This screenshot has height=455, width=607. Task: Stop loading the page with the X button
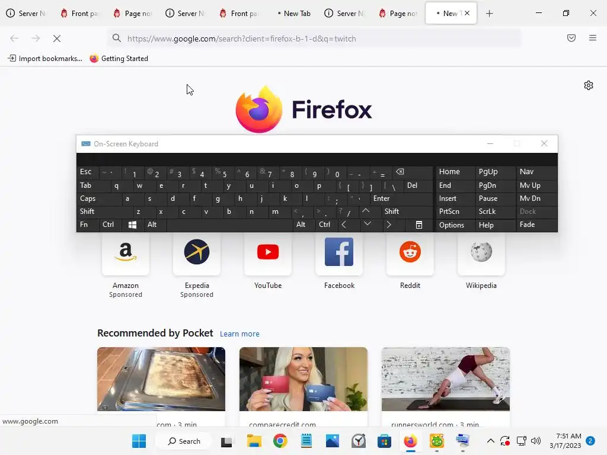click(56, 39)
